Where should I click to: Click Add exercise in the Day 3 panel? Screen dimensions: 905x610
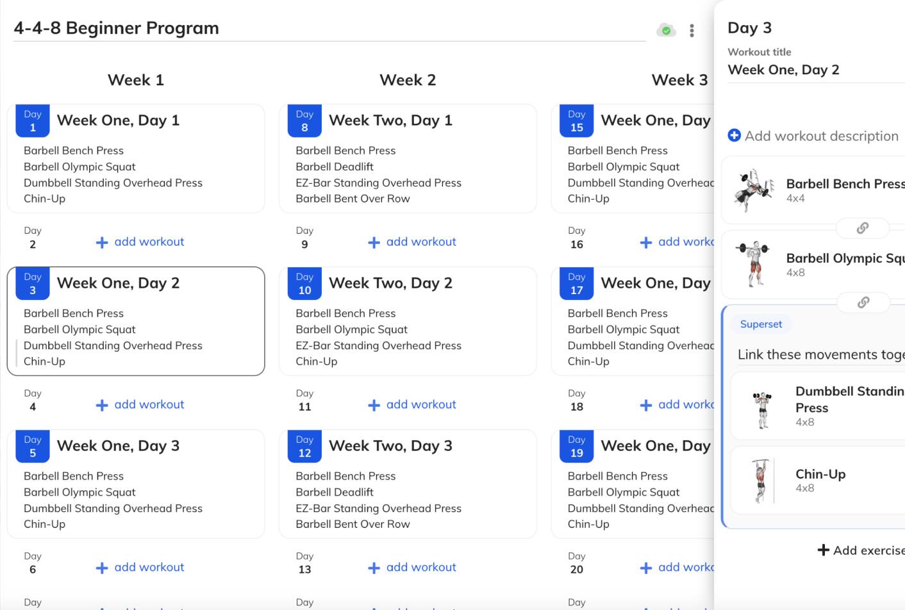(x=861, y=550)
